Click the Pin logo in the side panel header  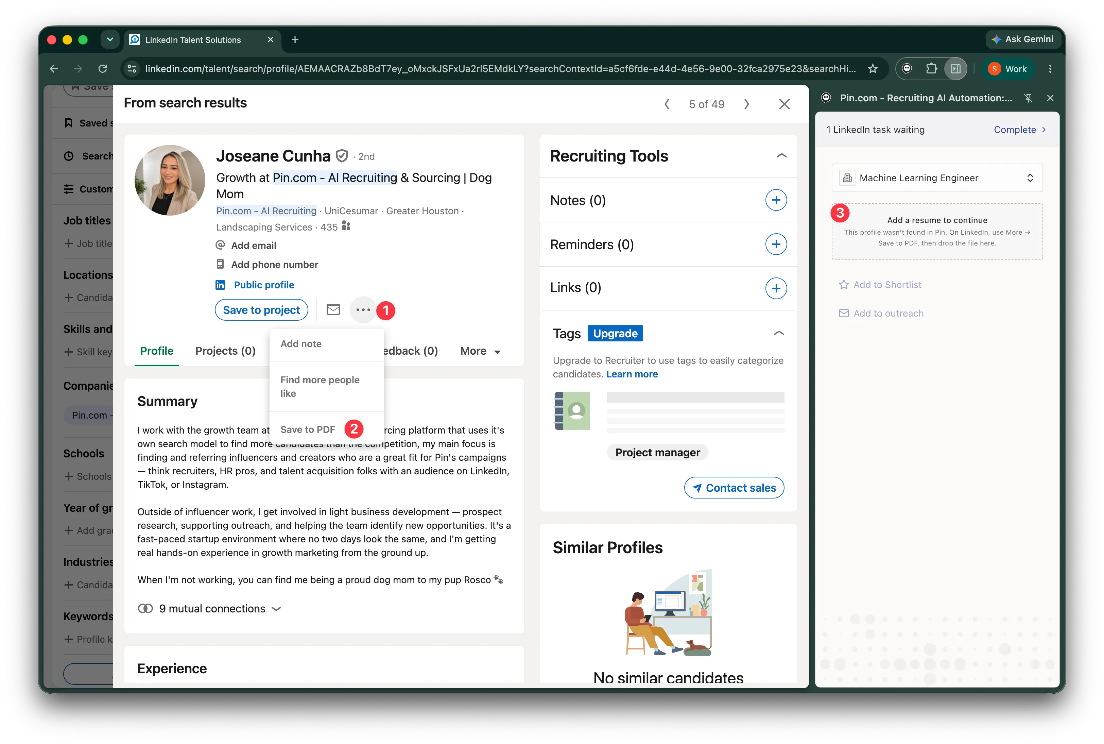pos(826,98)
